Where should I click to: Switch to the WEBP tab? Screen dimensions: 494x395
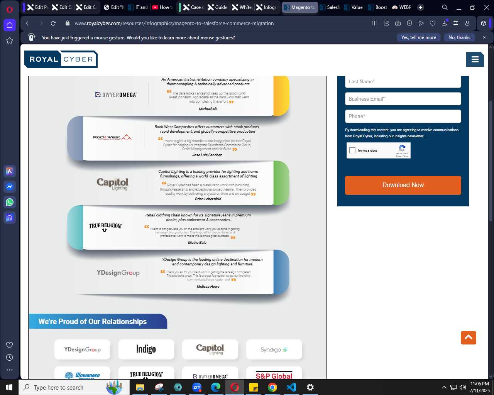[402, 7]
